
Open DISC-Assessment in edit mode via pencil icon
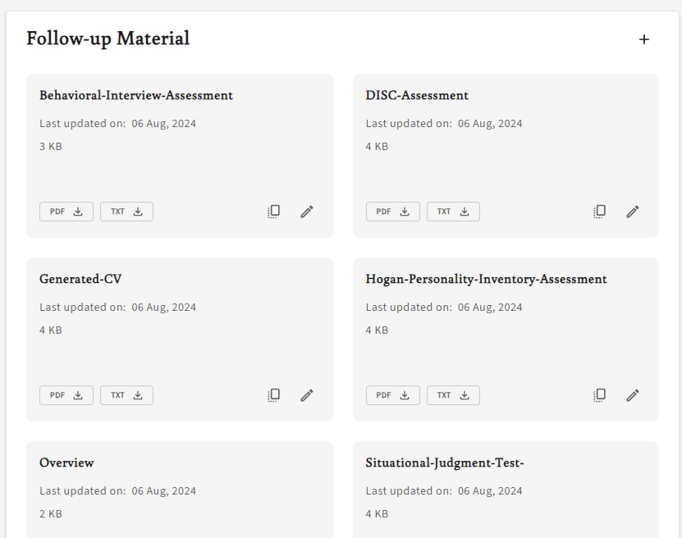pyautogui.click(x=633, y=211)
